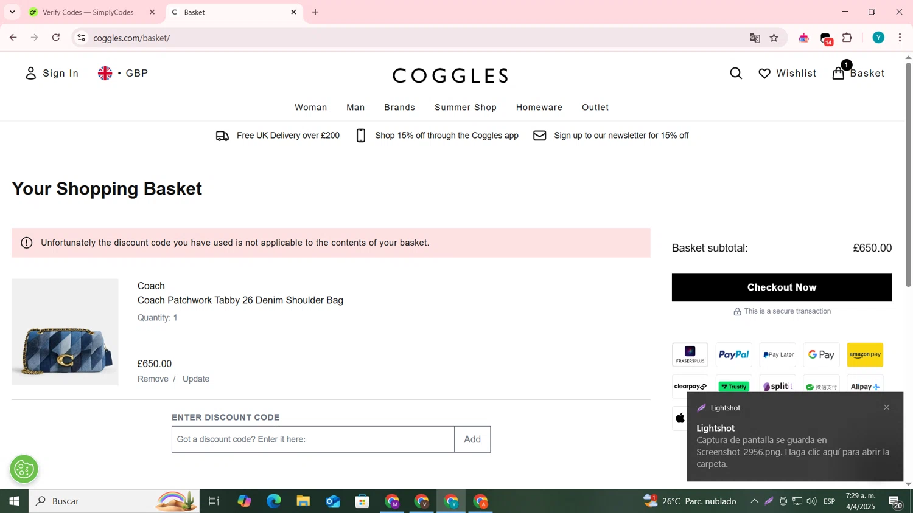This screenshot has height=513, width=913.
Task: Click the Add discount code button
Action: pyautogui.click(x=472, y=439)
